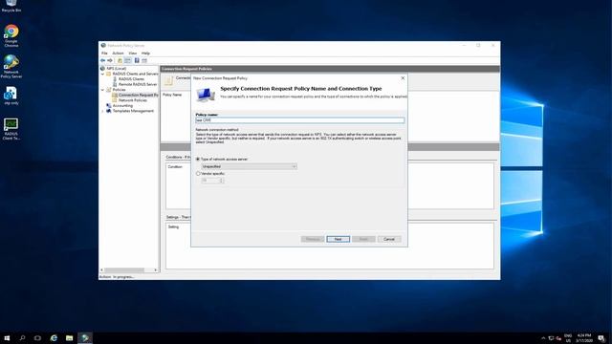Viewport: 612px width, 344px height.
Task: Select the NPS (Local) root node
Action: click(116, 68)
